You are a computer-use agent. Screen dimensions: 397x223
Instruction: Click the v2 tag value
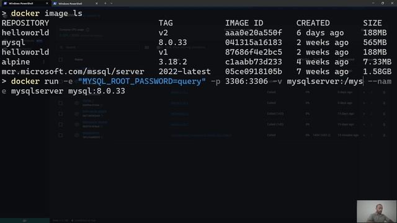pos(163,33)
